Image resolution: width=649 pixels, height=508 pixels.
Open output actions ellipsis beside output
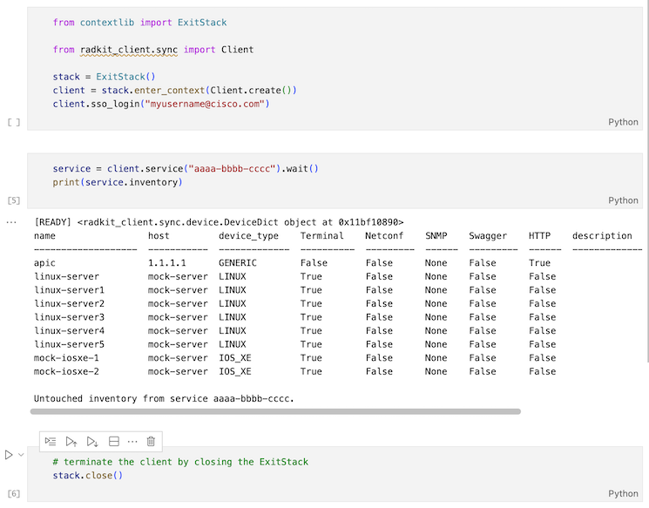click(x=11, y=222)
